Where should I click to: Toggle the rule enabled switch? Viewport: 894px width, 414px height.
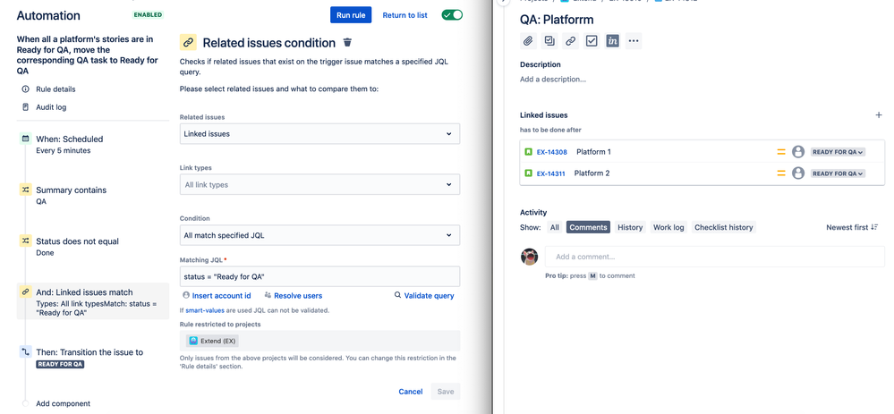tap(452, 15)
